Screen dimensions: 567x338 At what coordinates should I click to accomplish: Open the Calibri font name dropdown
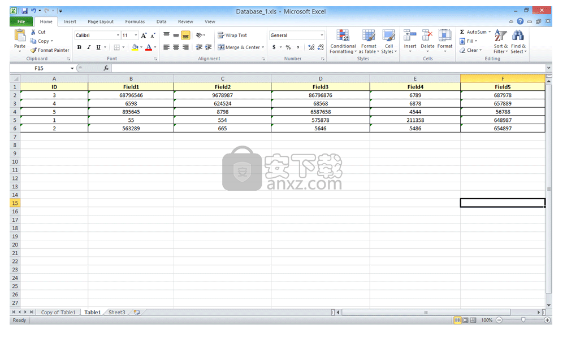118,35
